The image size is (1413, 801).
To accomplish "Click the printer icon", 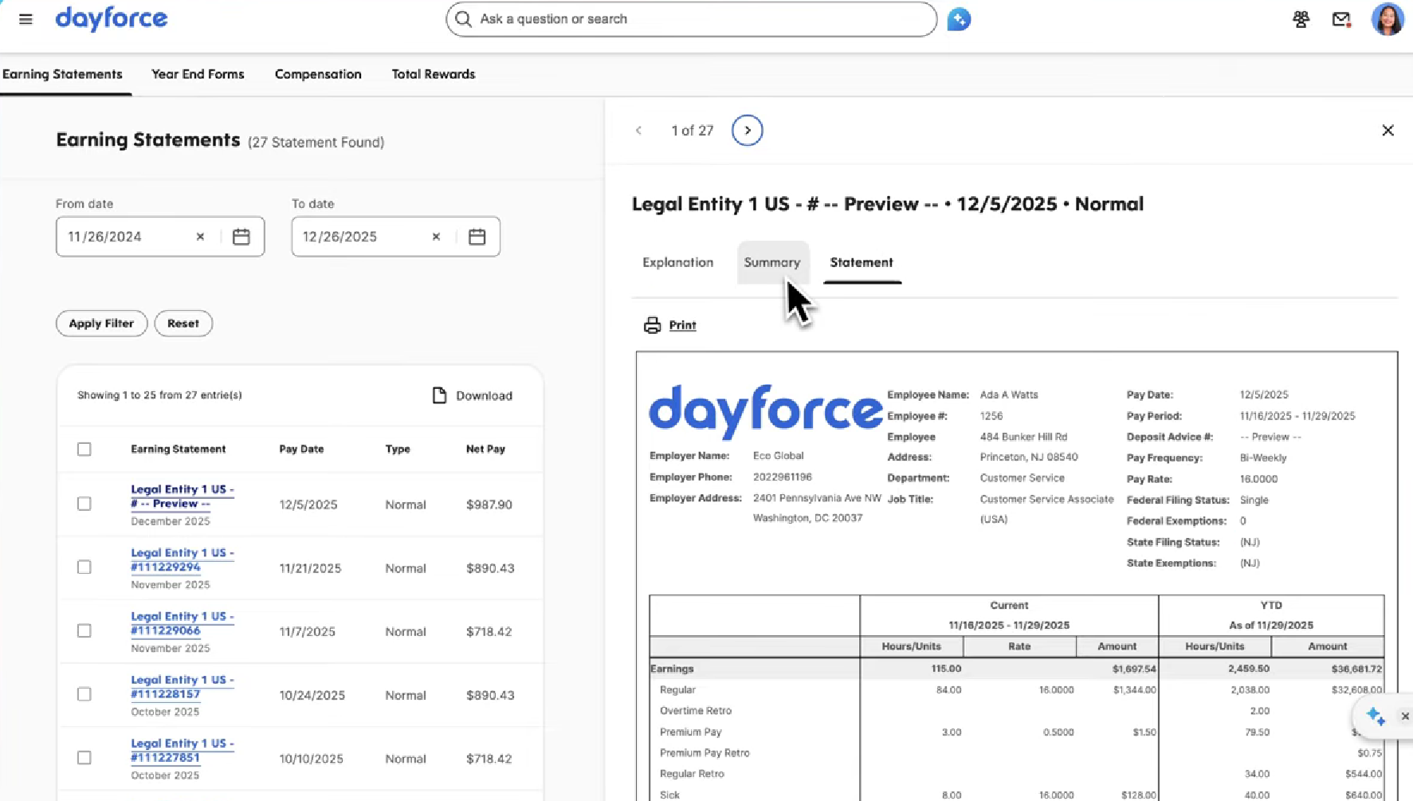I will [653, 325].
